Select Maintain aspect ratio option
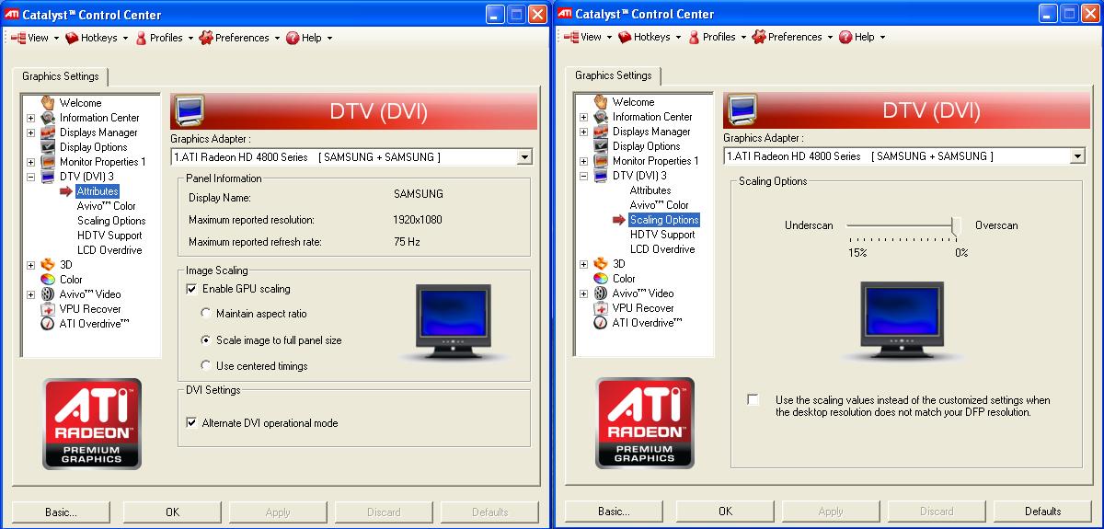 pyautogui.click(x=206, y=314)
